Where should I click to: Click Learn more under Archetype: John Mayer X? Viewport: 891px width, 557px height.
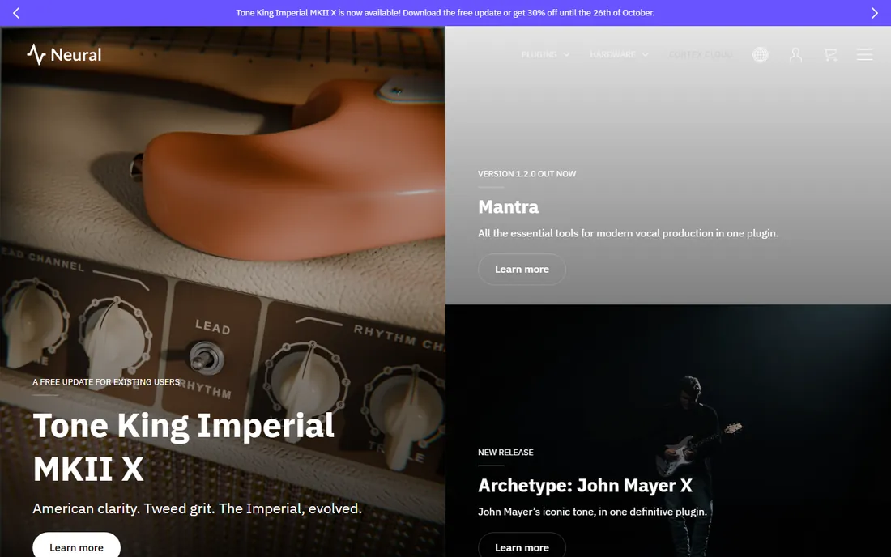pyautogui.click(x=522, y=546)
